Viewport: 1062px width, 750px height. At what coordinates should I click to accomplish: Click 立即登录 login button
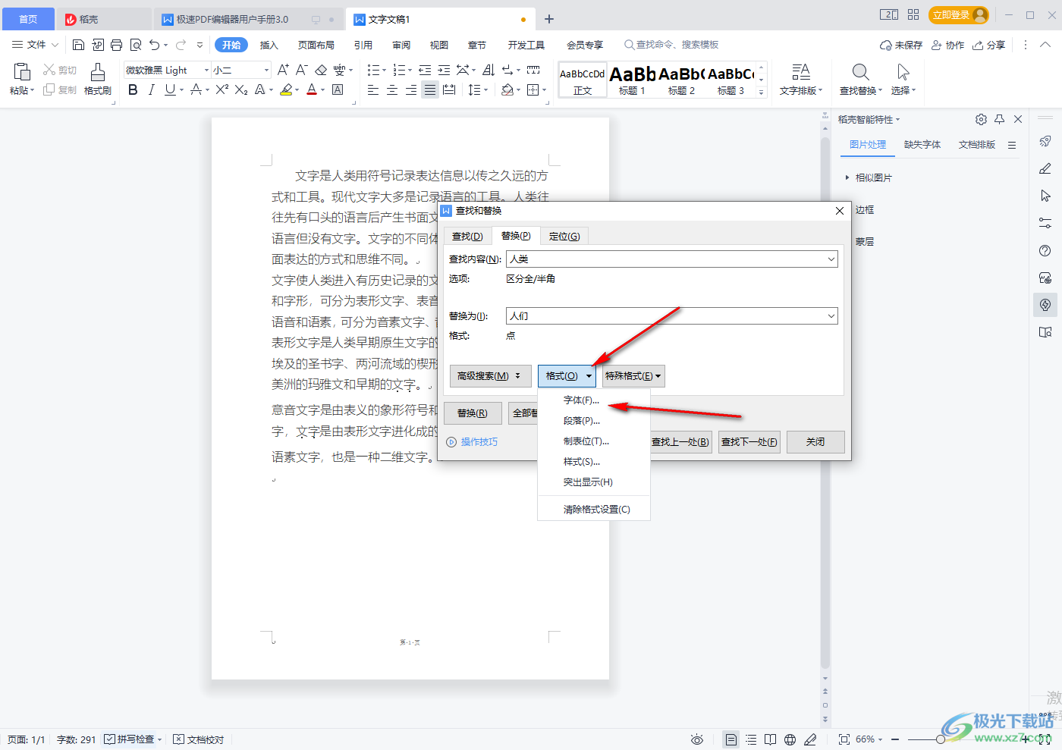click(959, 15)
